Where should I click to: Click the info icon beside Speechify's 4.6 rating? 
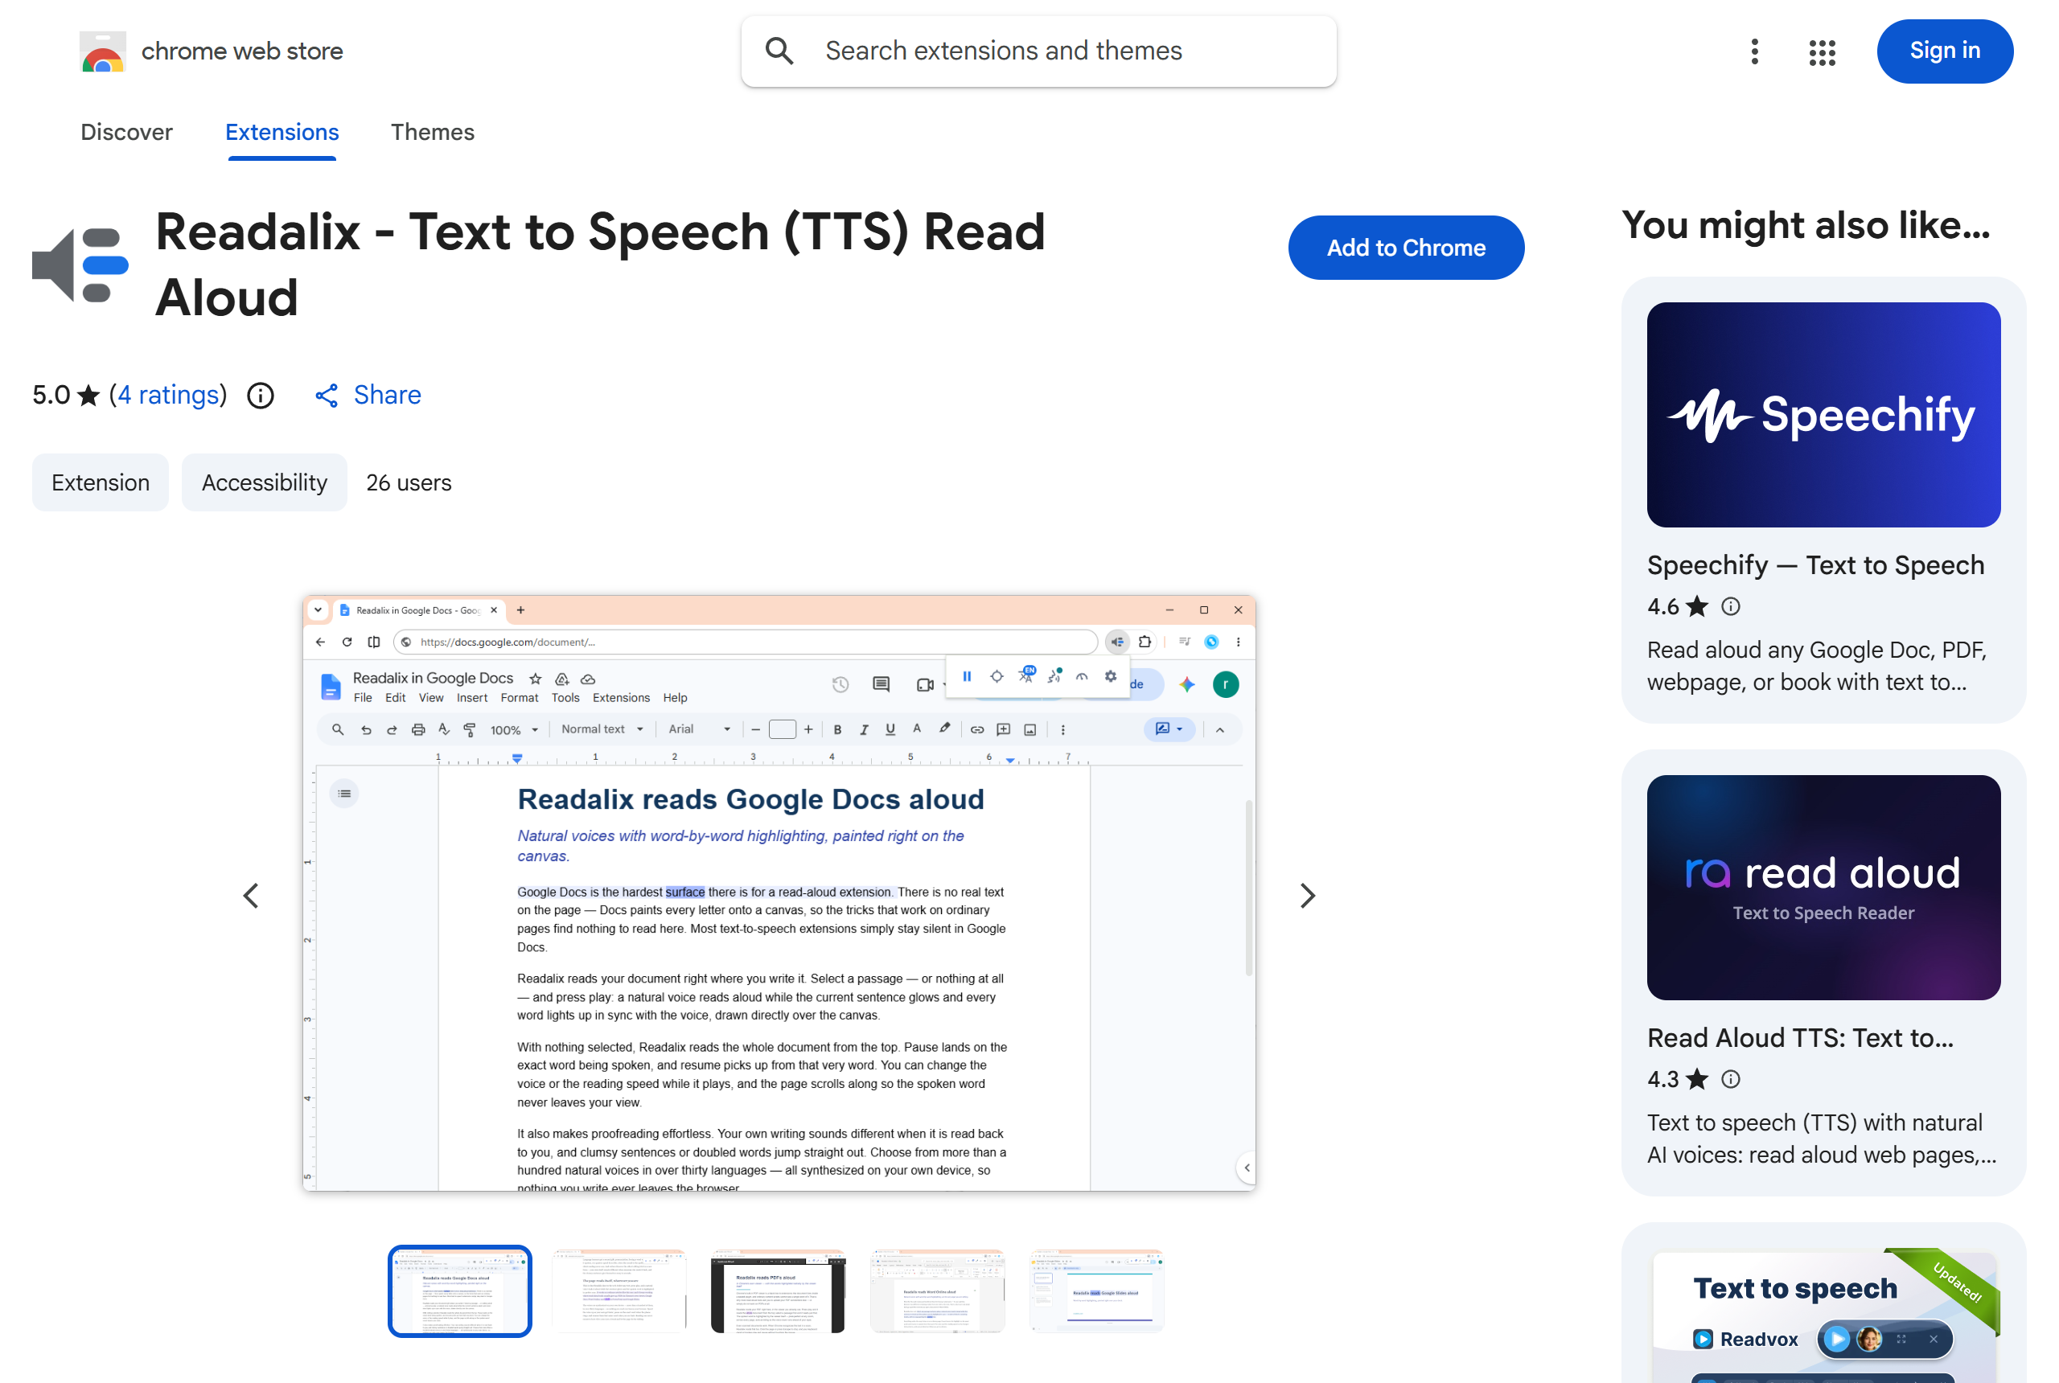[1730, 606]
